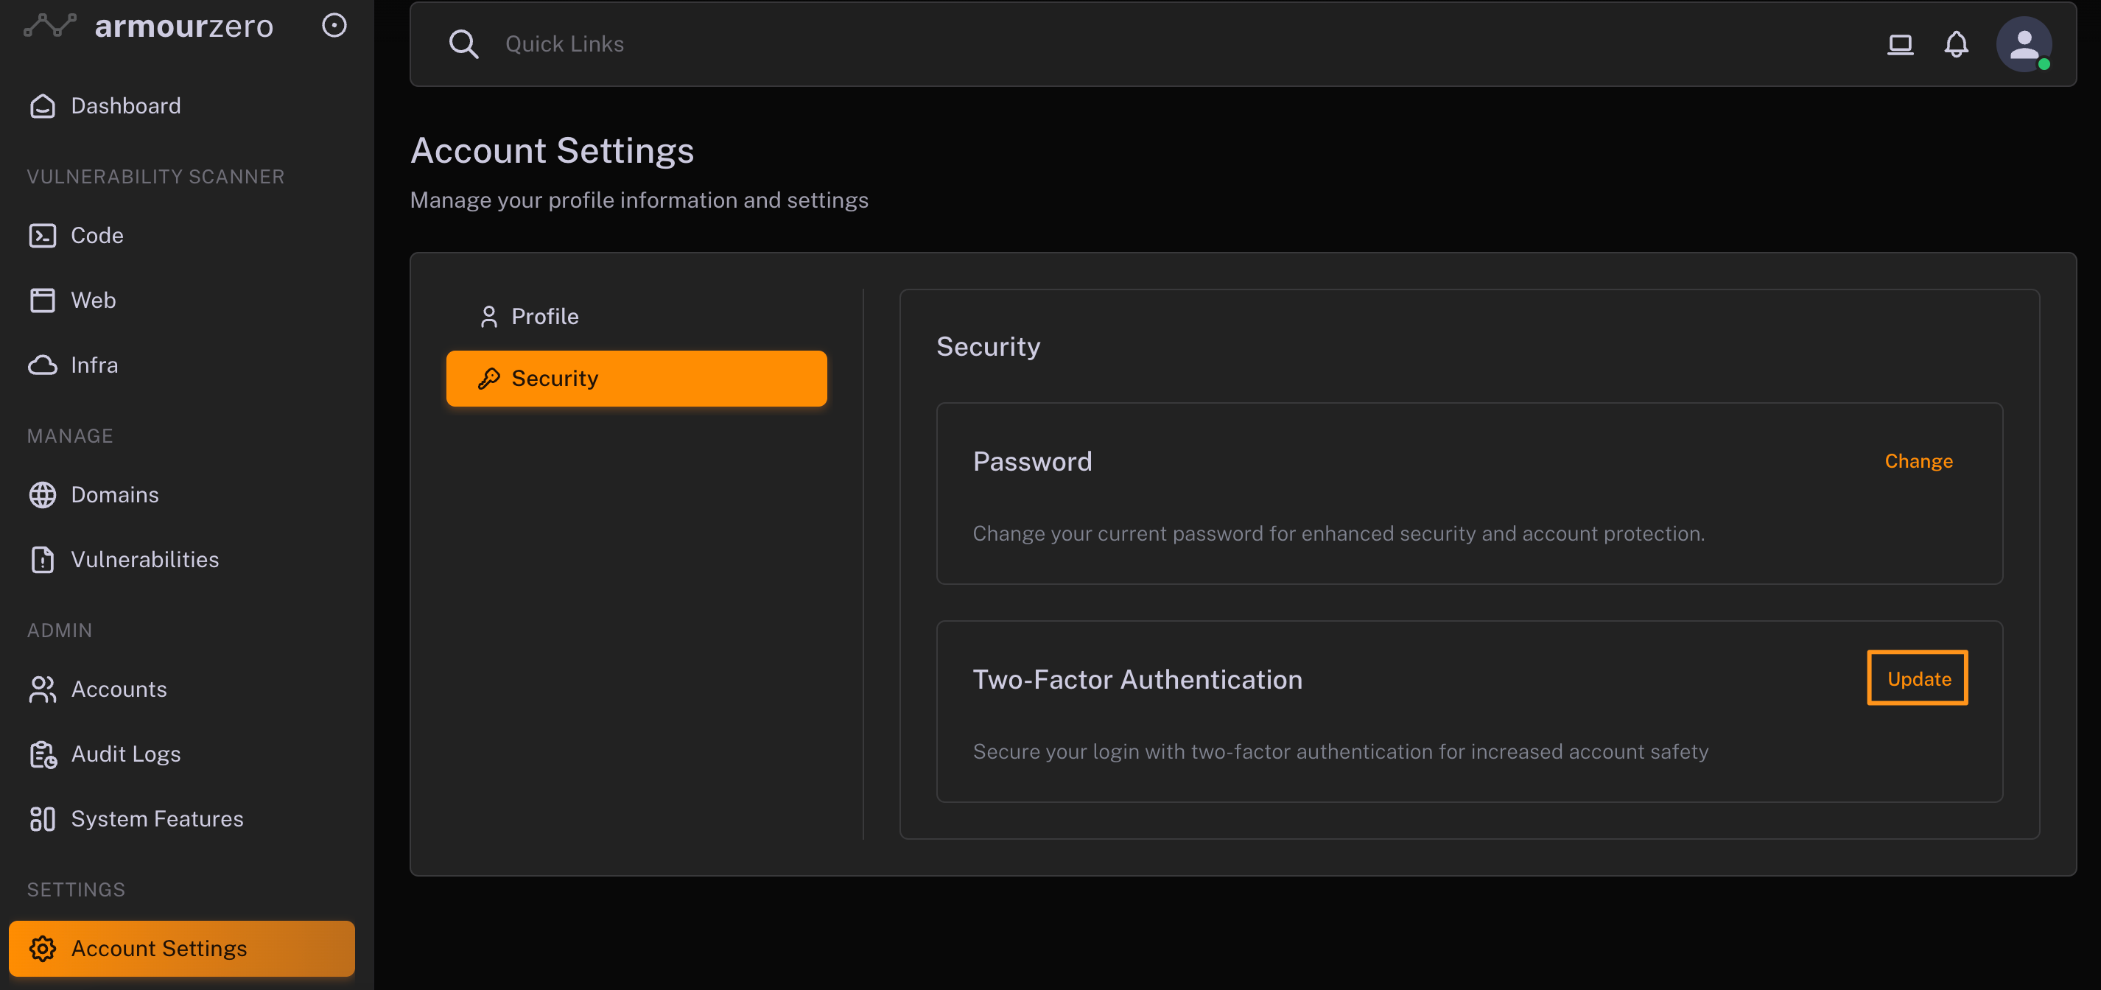Open System Features
Image resolution: width=2101 pixels, height=990 pixels.
pyautogui.click(x=157, y=819)
